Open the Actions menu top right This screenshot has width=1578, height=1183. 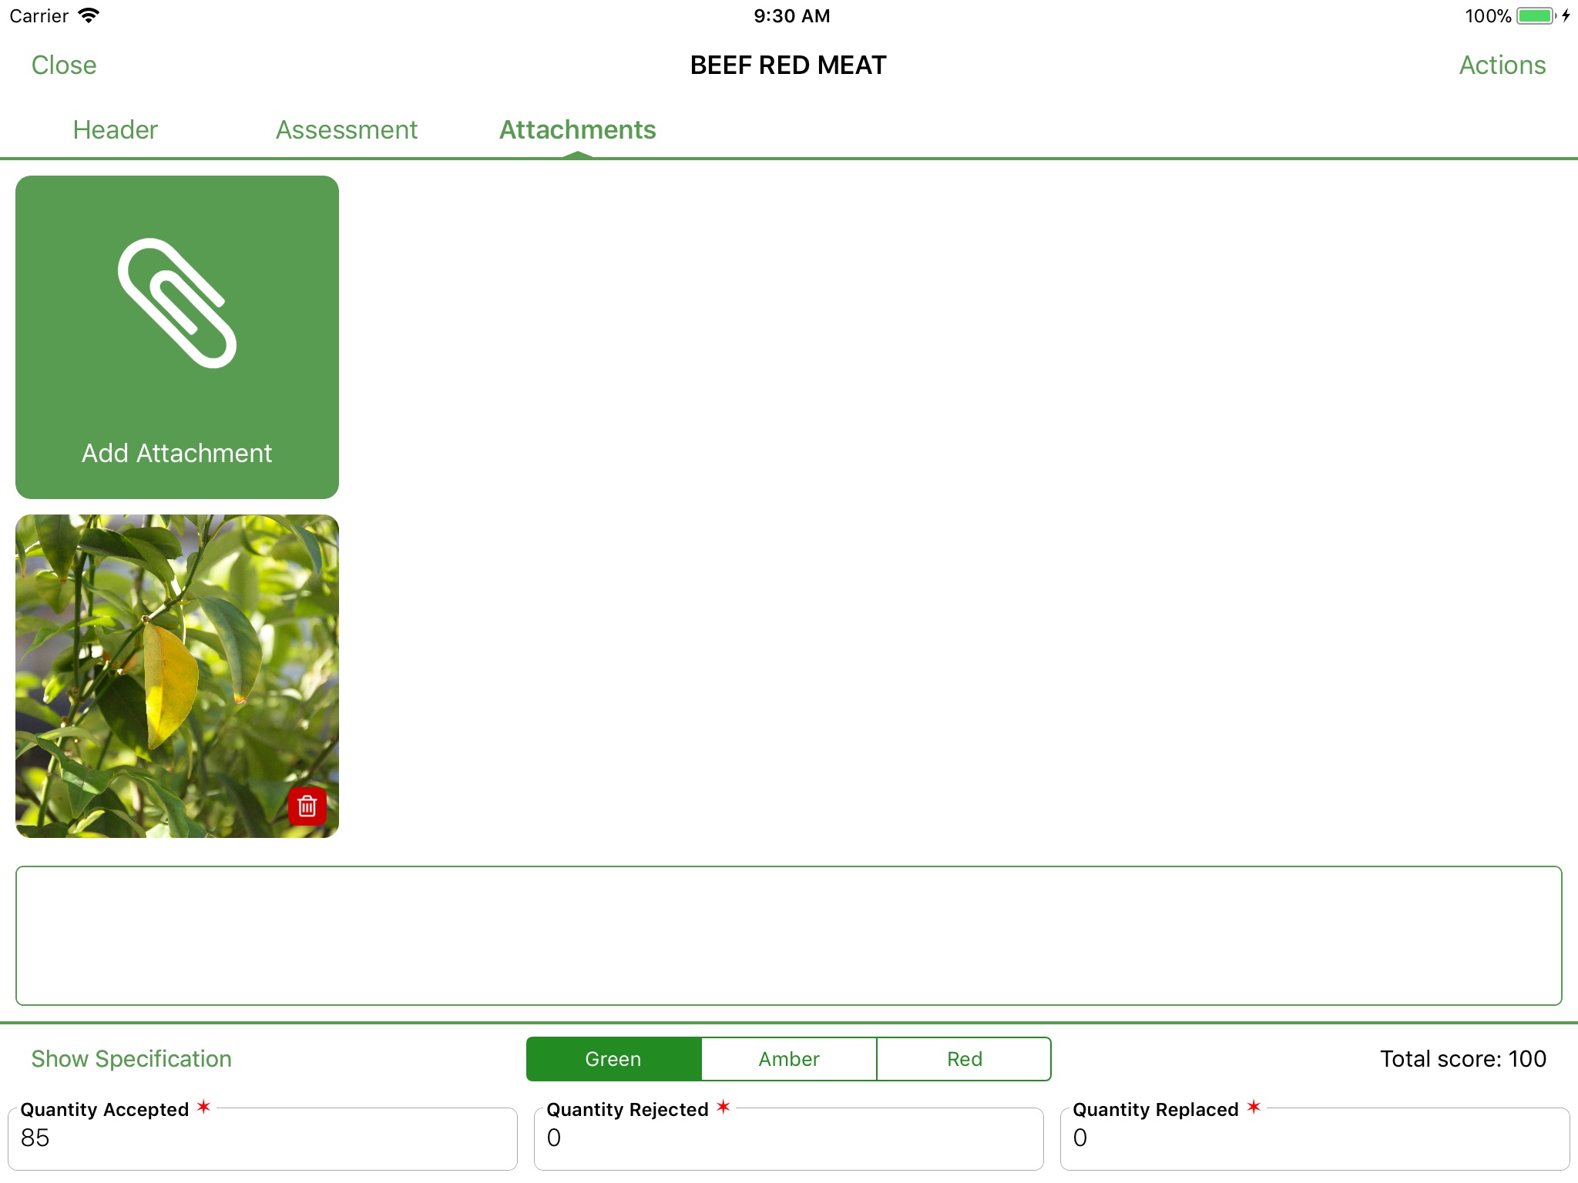(x=1502, y=63)
